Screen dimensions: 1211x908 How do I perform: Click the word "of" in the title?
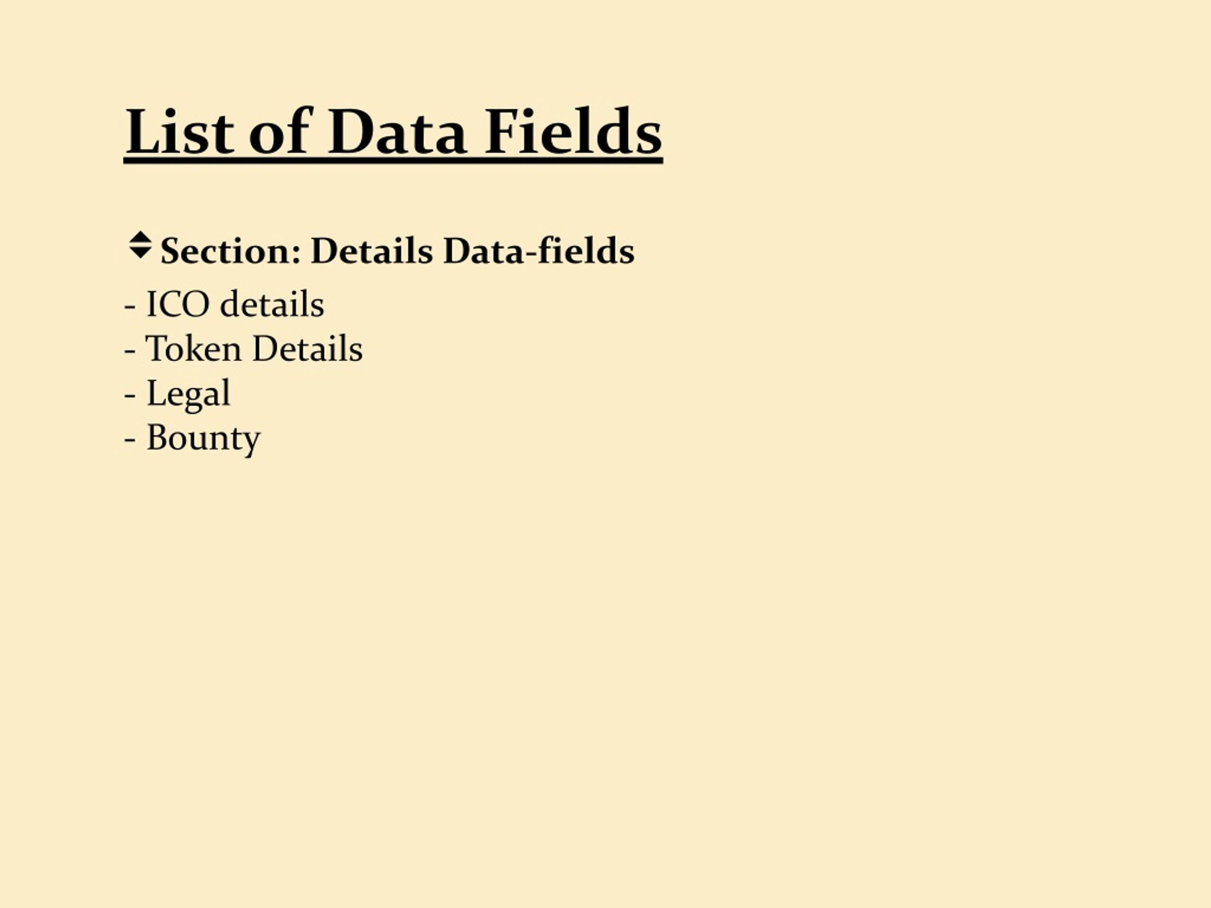pyautogui.click(x=281, y=131)
